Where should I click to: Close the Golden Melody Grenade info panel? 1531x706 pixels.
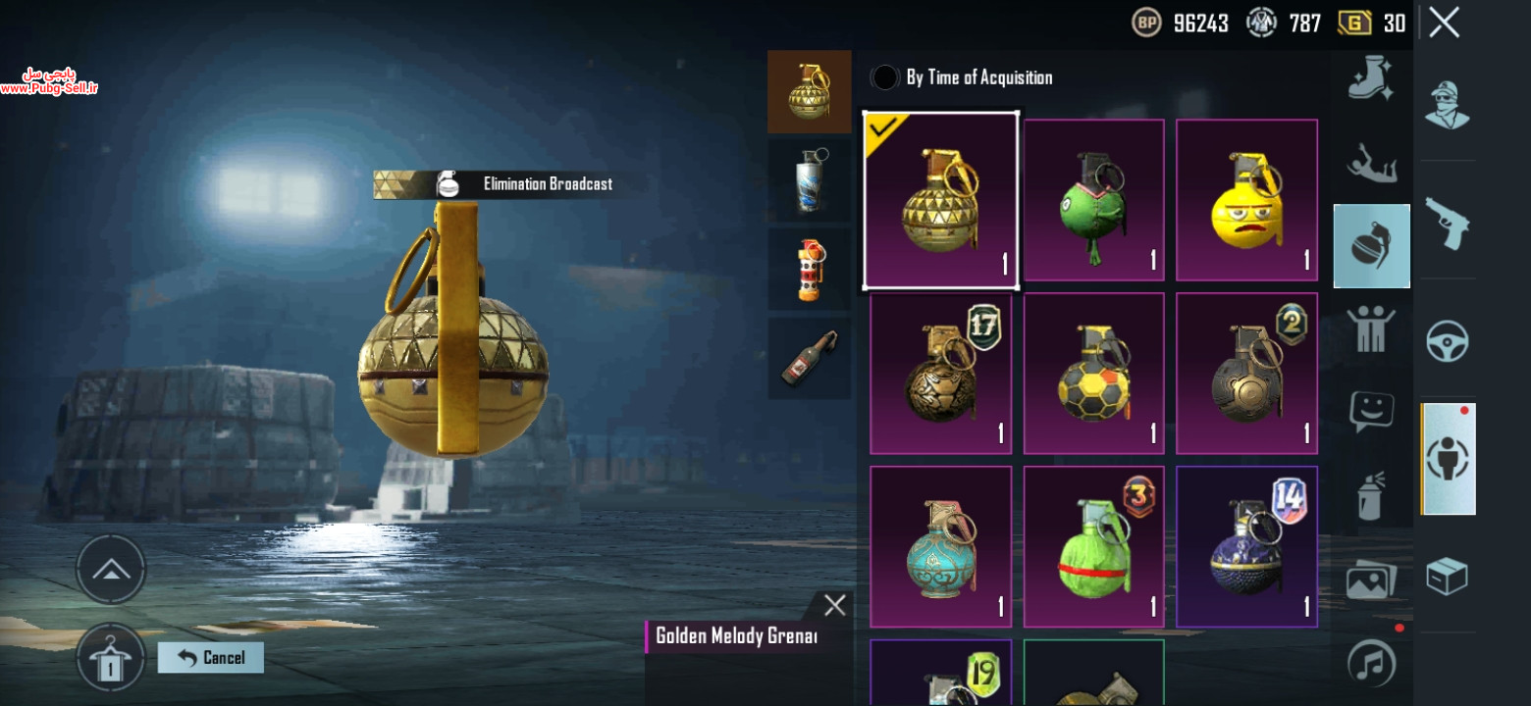pos(834,606)
